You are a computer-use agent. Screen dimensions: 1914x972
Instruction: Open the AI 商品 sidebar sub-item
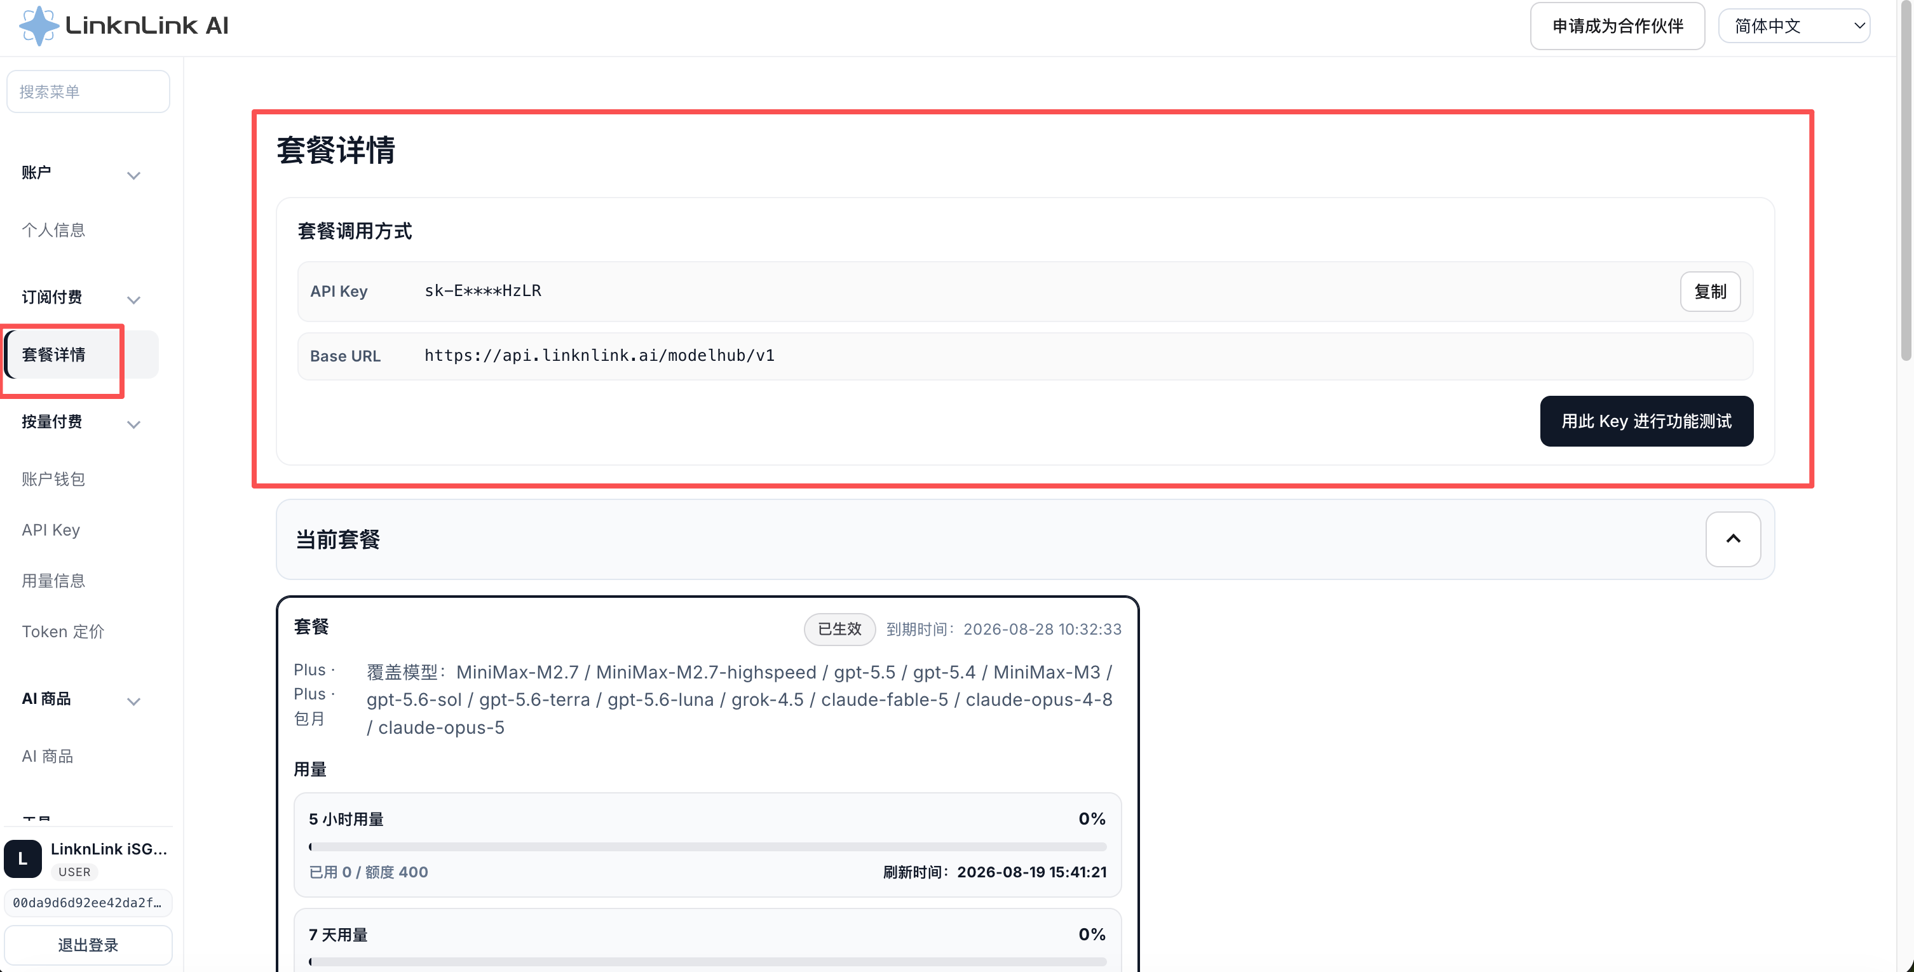48,756
